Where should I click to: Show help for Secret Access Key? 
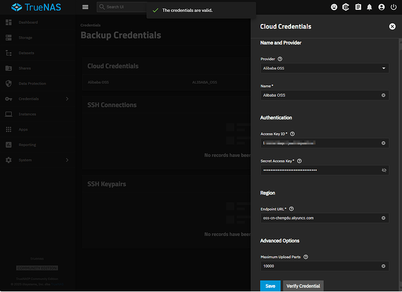pyautogui.click(x=299, y=161)
